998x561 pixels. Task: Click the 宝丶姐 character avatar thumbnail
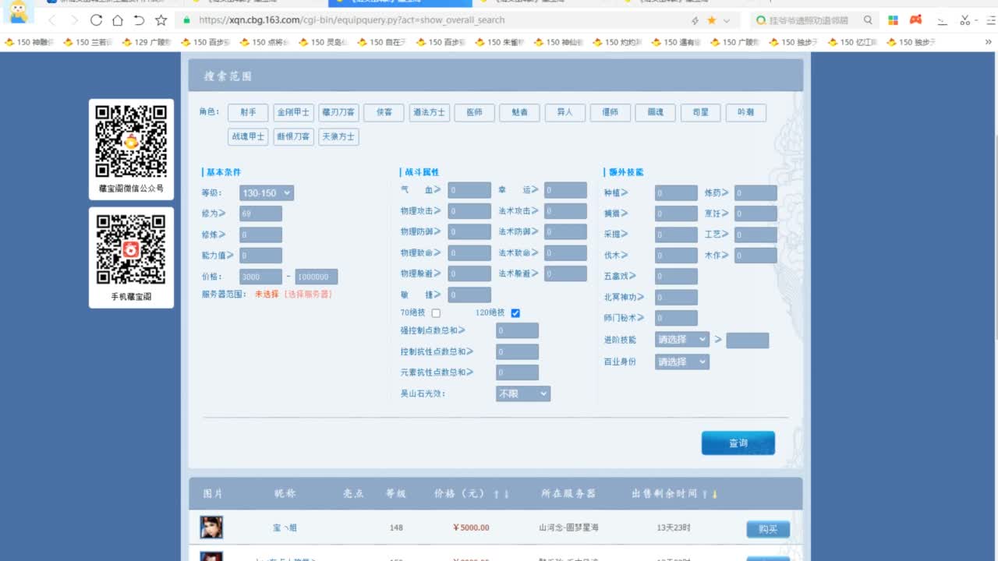click(211, 527)
